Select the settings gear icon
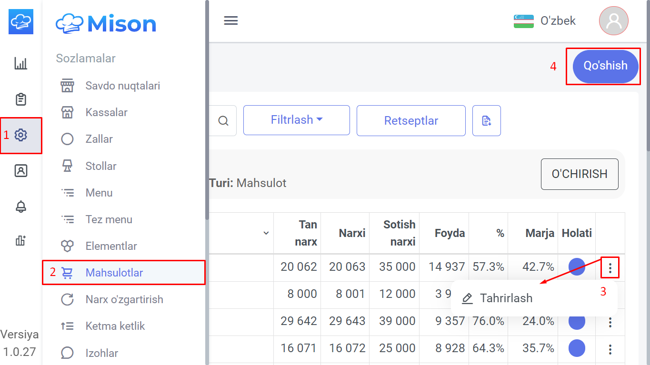The height and width of the screenshot is (365, 650). click(x=21, y=135)
